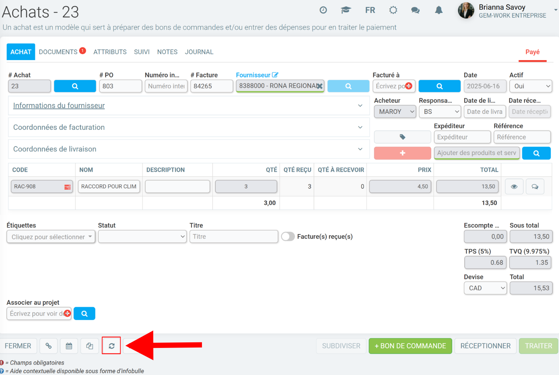Open the RAC-908 code list icon
Screen dimensions: 559x375
pyautogui.click(x=67, y=187)
